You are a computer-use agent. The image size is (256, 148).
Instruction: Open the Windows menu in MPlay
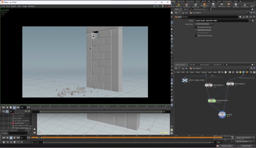[x=31, y=6]
